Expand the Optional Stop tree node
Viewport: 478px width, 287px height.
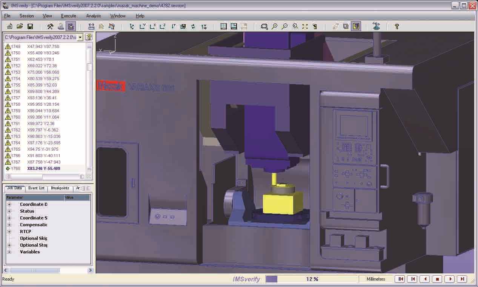pos(9,245)
